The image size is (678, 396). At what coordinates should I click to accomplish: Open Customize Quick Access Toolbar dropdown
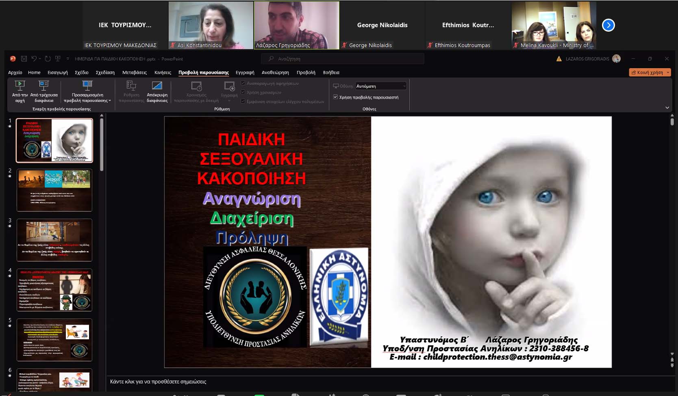68,59
